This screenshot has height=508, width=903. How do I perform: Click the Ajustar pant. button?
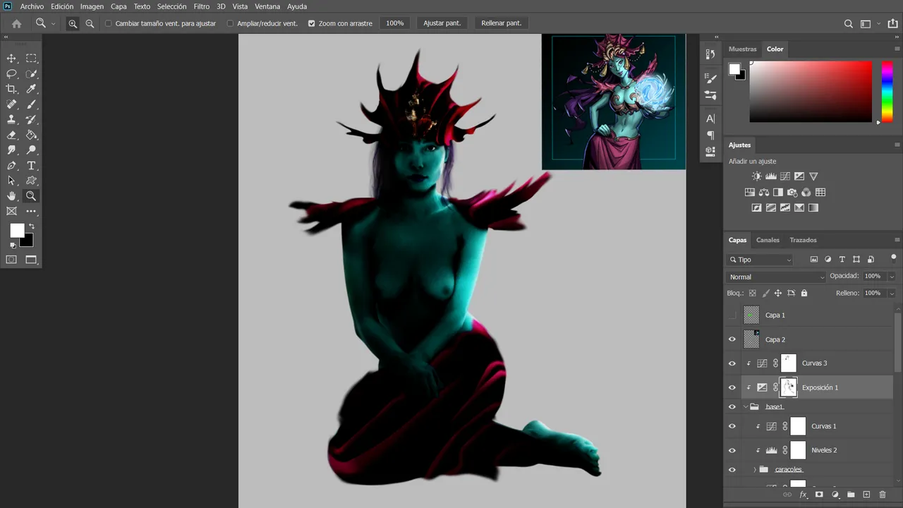tap(442, 23)
